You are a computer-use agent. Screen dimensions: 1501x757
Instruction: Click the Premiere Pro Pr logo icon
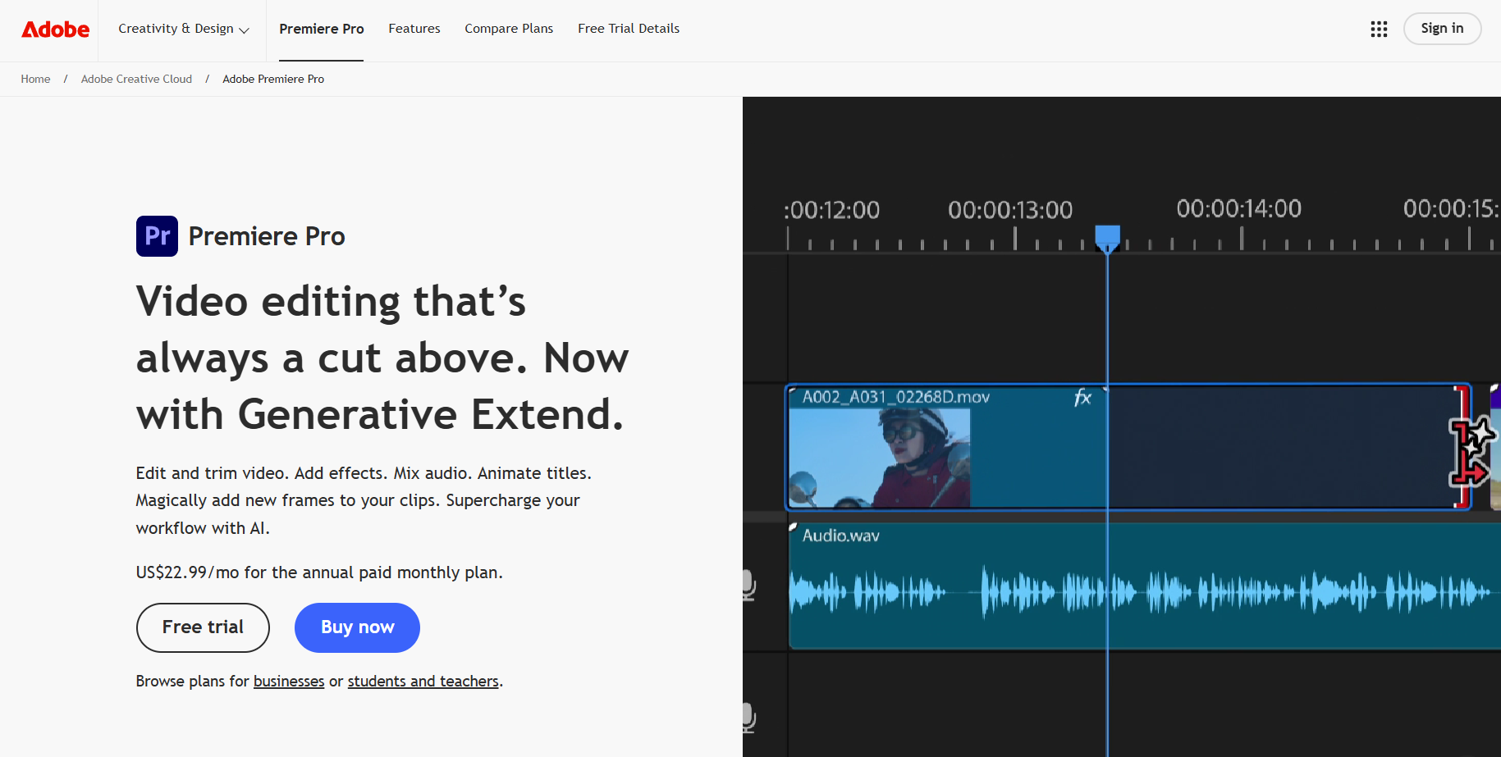coord(157,236)
